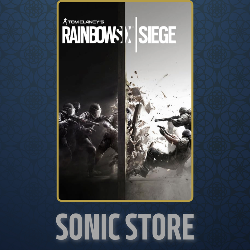Click the SIX lettering in the logo

pos(123,35)
